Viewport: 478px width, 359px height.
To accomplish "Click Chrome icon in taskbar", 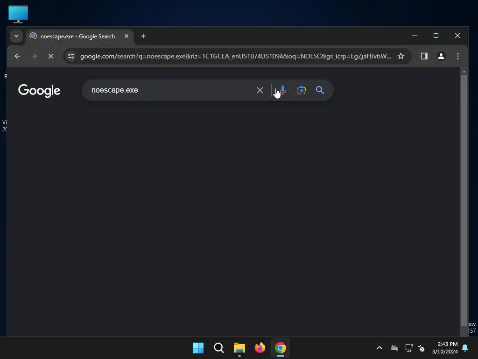I will (x=281, y=348).
